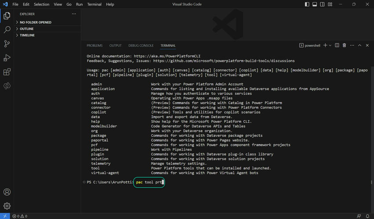Kill terminal with the trash icon
This screenshot has width=374, height=219.
click(344, 45)
